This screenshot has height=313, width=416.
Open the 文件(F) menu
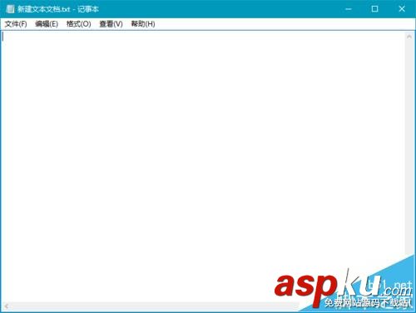pos(16,24)
